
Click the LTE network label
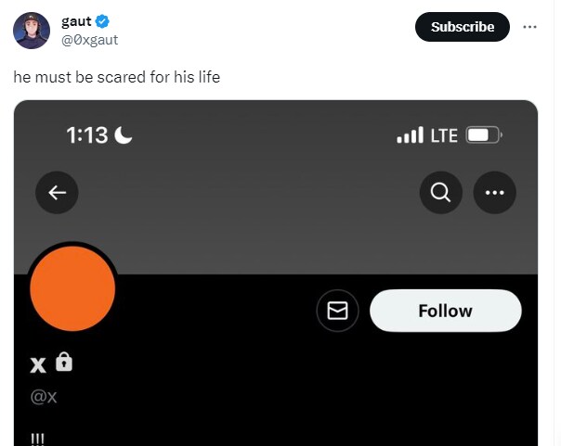[444, 135]
